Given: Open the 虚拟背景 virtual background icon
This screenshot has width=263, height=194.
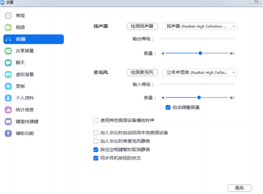Looking at the screenshot, I should coord(8,74).
